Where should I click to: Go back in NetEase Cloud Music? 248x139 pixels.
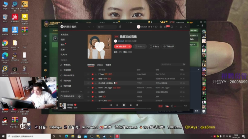(x=89, y=27)
